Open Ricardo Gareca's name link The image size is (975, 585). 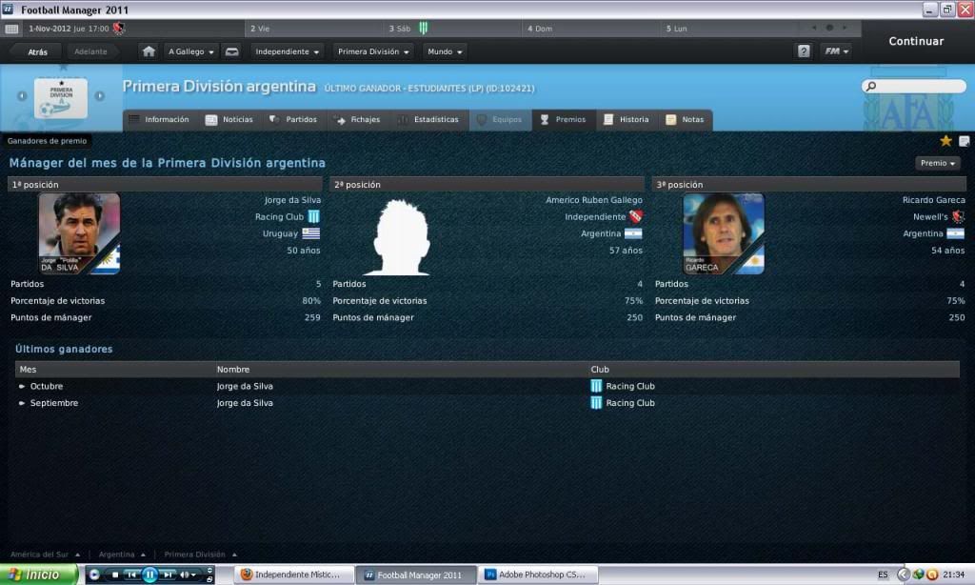[934, 200]
